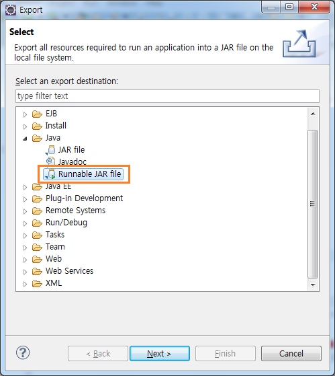335x376 pixels.
Task: Click the scrollbar up arrow
Action: click(x=313, y=114)
